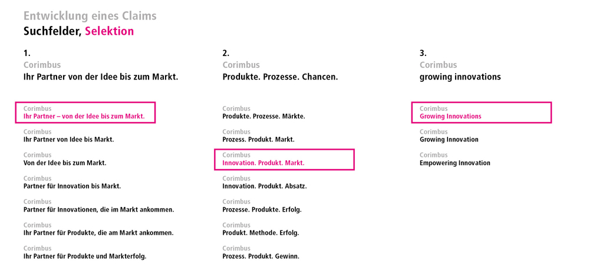Click 'Entwicklung eines Claims' grey title

point(90,16)
